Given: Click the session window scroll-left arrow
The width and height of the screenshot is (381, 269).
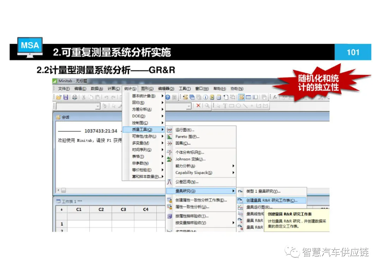Looking at the screenshot, I should pyautogui.click(x=58, y=190).
